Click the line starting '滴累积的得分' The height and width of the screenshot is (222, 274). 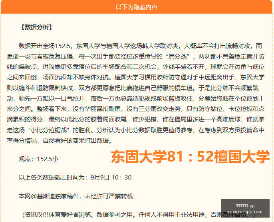(136, 119)
